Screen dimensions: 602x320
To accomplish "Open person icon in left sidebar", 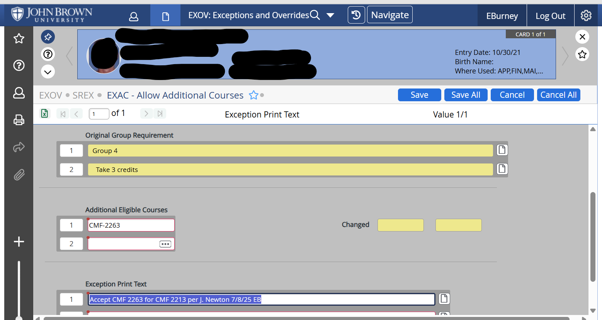I will click(x=19, y=93).
